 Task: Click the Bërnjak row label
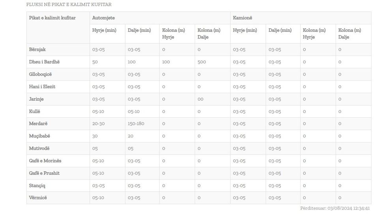(x=38, y=50)
